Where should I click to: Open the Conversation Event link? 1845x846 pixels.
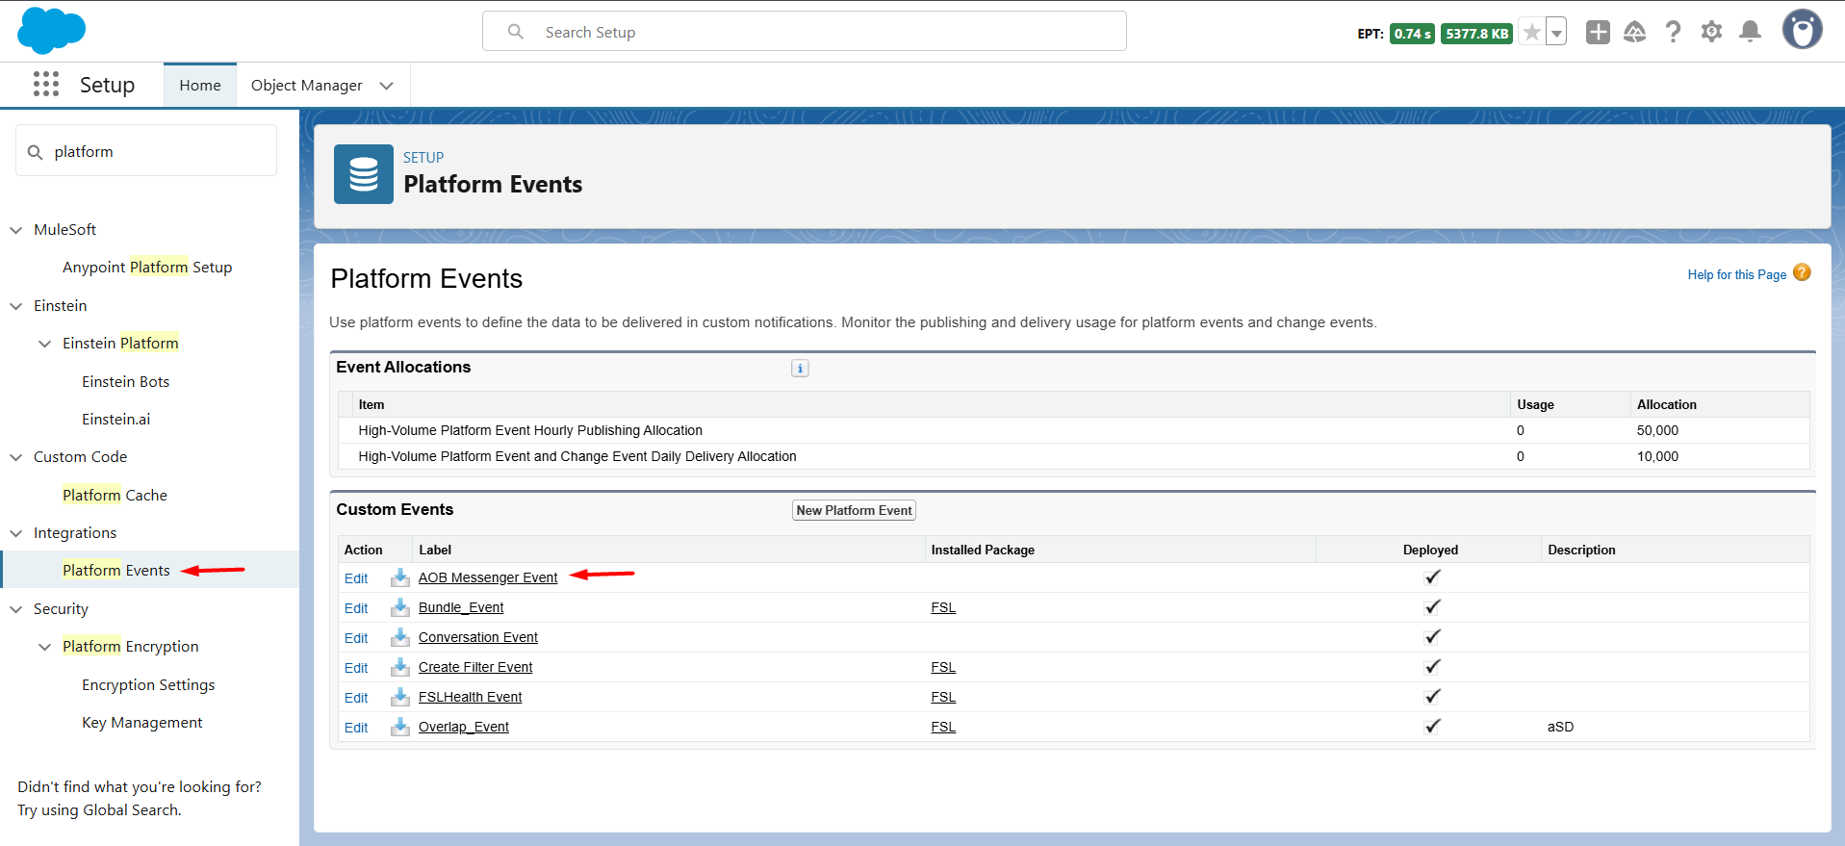tap(478, 637)
